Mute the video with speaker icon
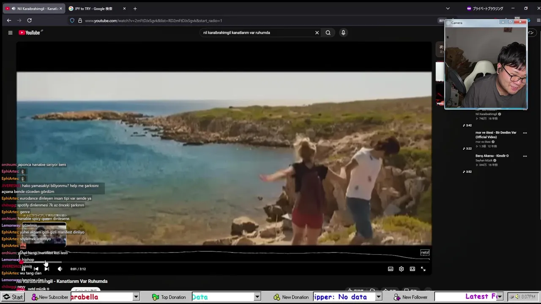Screen dimensions: 541x304 coord(60,269)
